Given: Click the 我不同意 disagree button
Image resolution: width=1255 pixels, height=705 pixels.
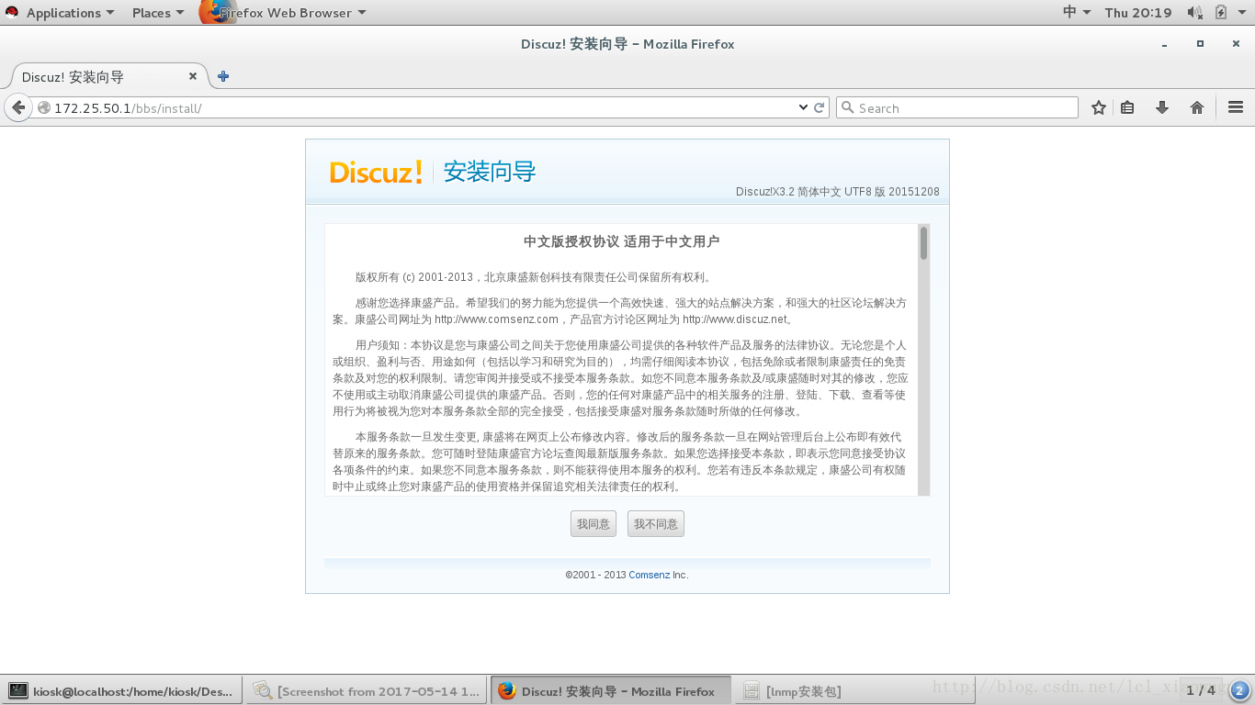Looking at the screenshot, I should click(x=656, y=524).
